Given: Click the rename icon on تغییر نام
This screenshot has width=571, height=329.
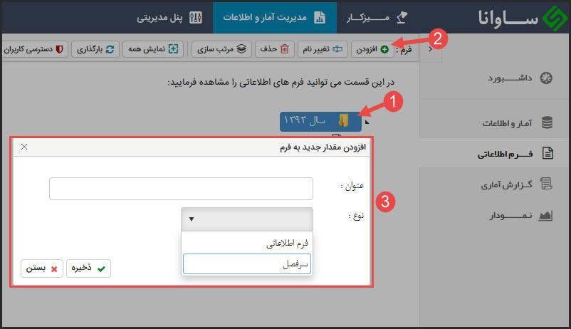Looking at the screenshot, I should (337, 49).
